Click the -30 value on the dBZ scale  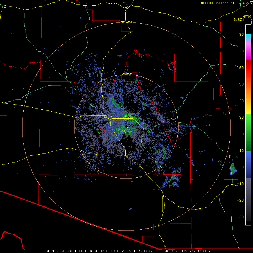(x=240, y=217)
